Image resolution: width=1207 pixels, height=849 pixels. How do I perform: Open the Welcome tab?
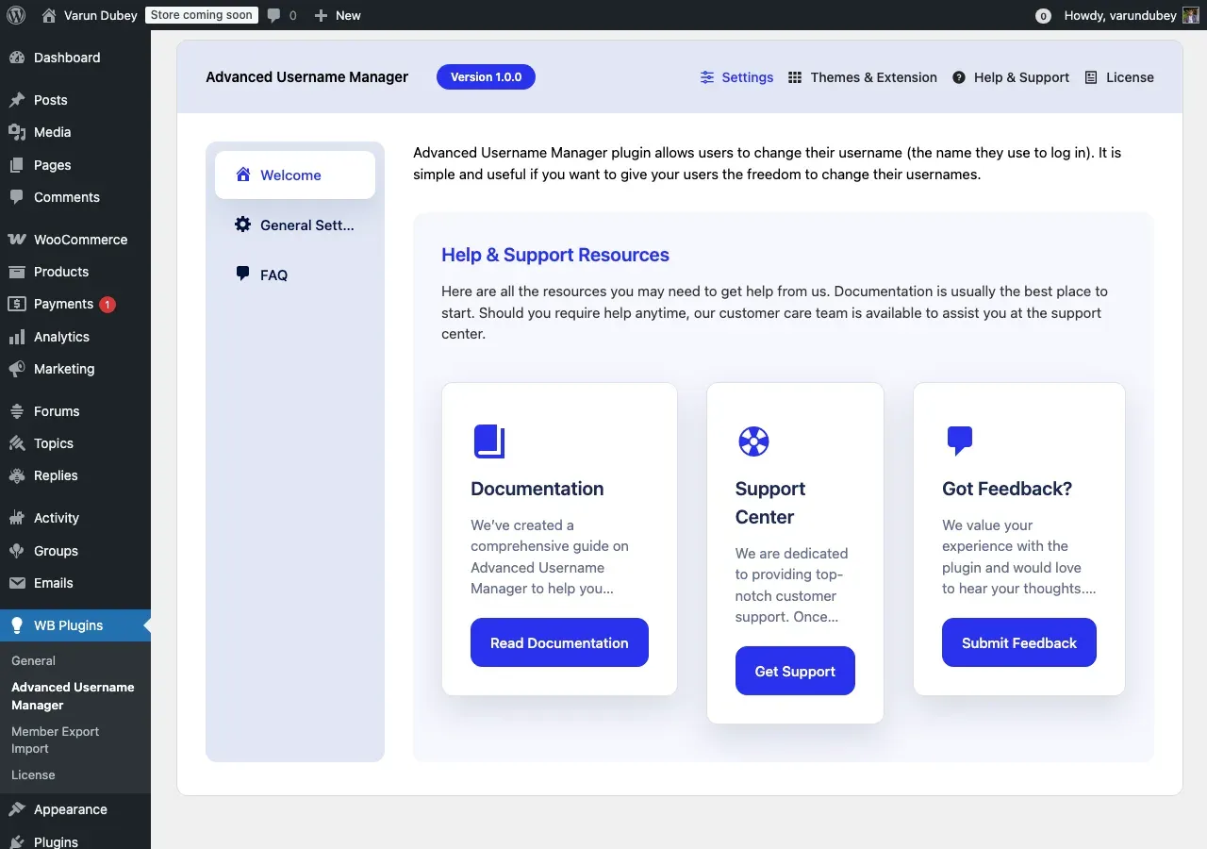point(295,175)
